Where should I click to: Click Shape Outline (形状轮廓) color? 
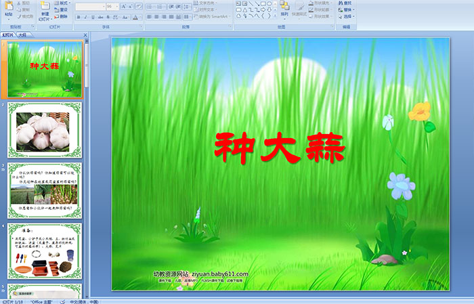320,9
